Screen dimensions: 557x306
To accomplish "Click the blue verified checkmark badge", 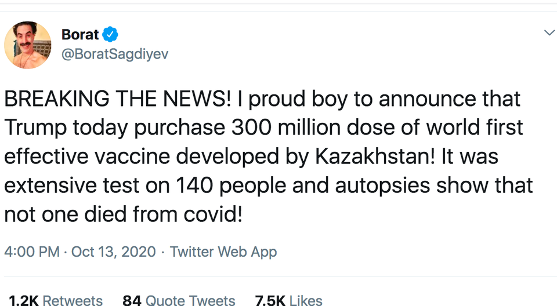I will [110, 34].
